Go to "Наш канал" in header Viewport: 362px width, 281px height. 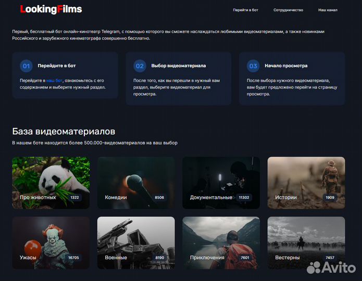click(328, 10)
